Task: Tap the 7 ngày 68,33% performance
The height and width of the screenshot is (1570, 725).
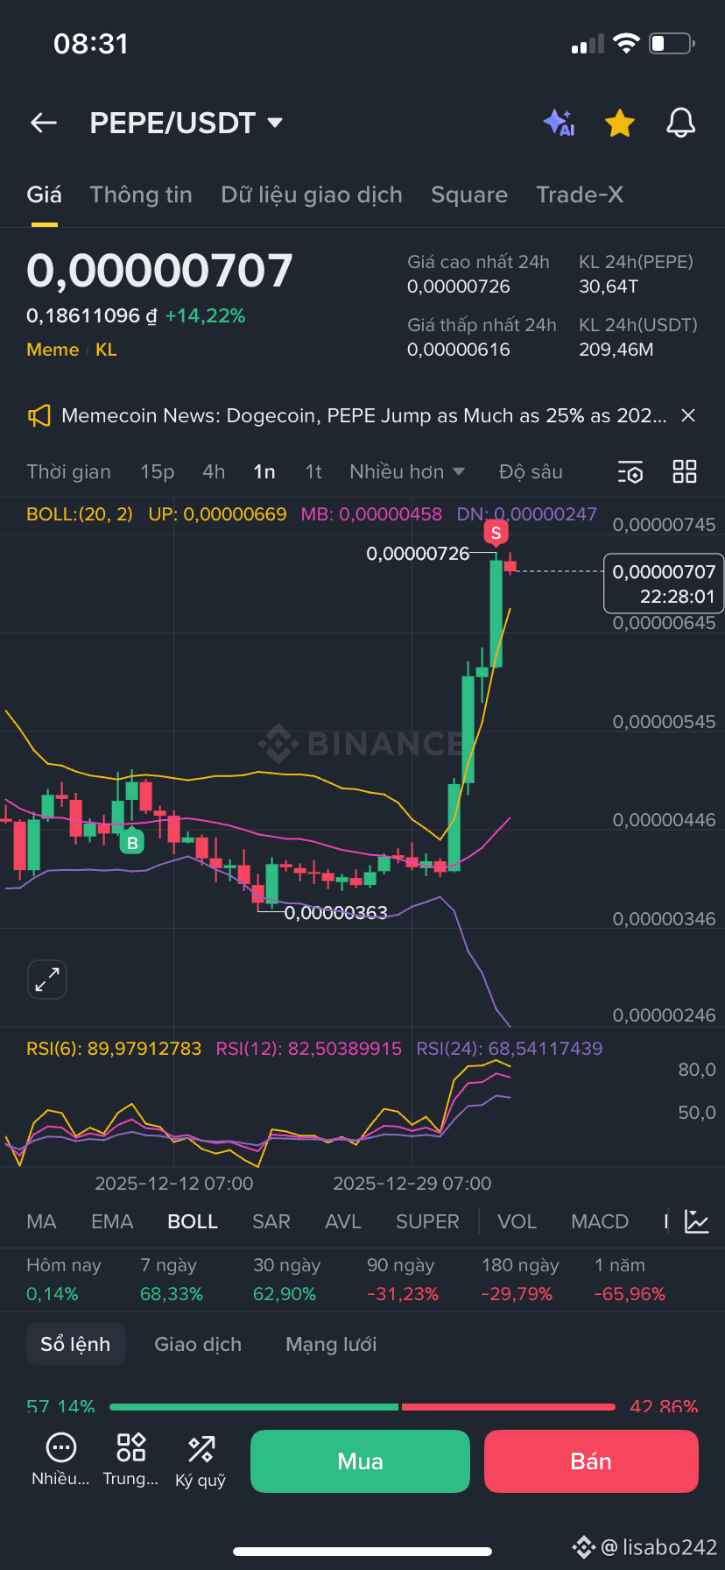Action: 172,1279
